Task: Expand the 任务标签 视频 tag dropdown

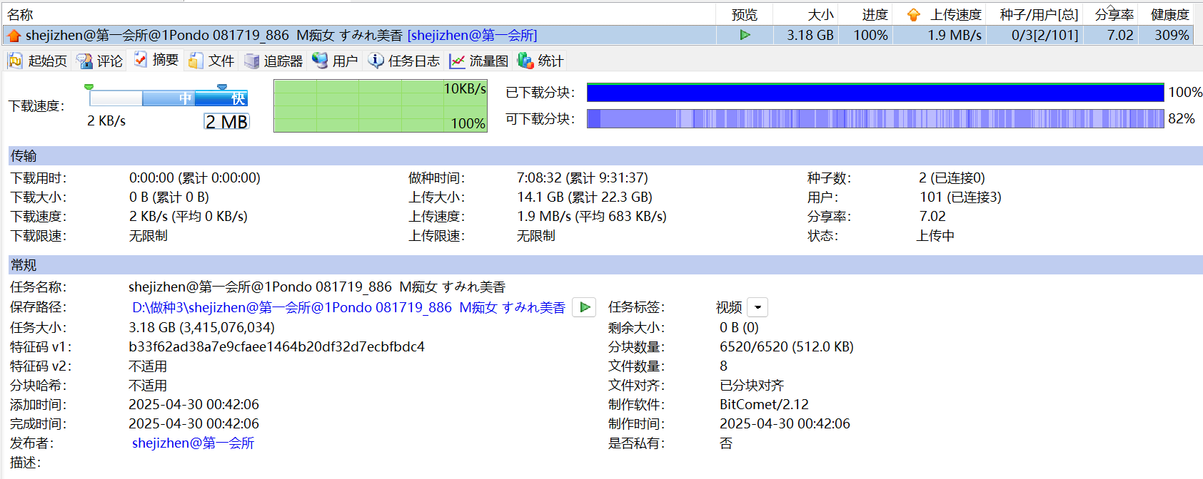Action: [x=757, y=307]
